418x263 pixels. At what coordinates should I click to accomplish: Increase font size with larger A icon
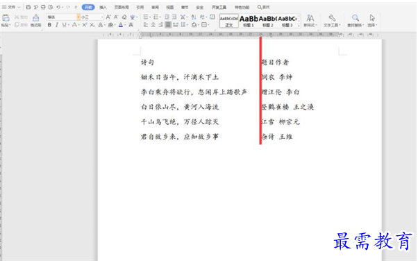(x=108, y=17)
